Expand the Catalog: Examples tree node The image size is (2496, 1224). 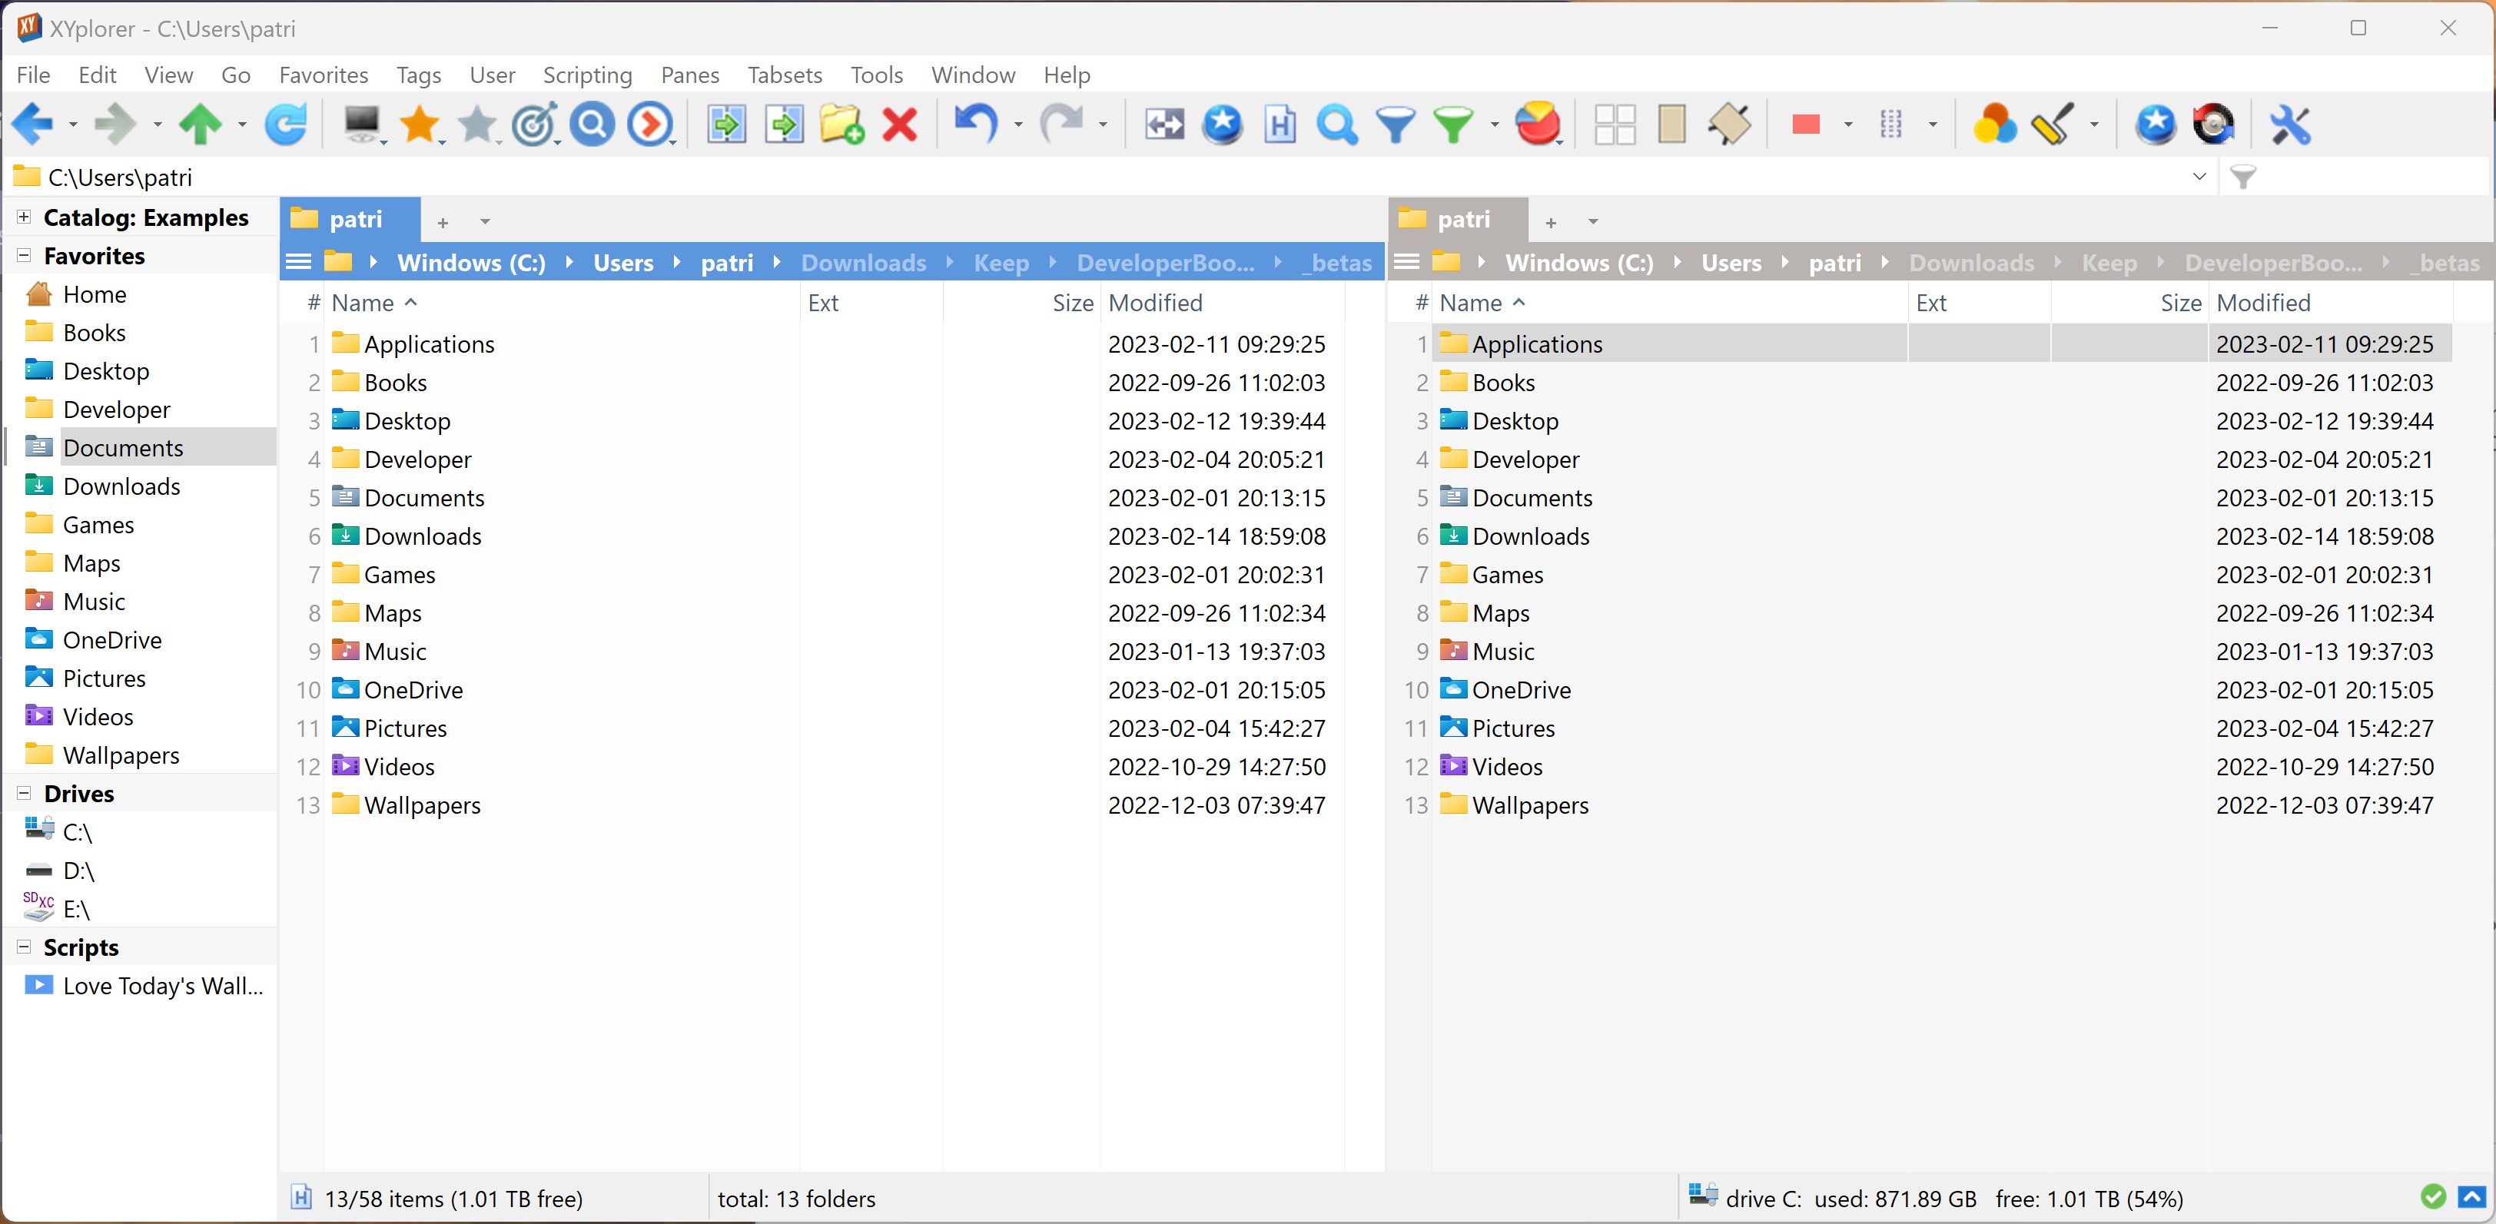point(22,216)
